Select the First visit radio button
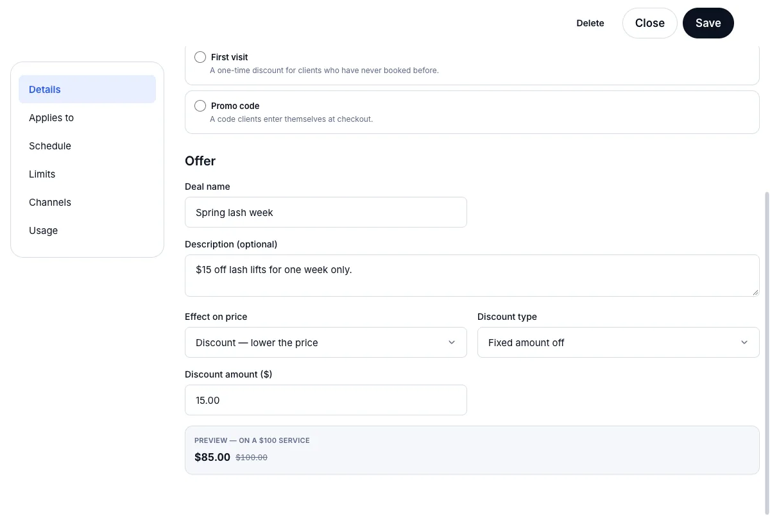The image size is (770, 516). coord(200,57)
